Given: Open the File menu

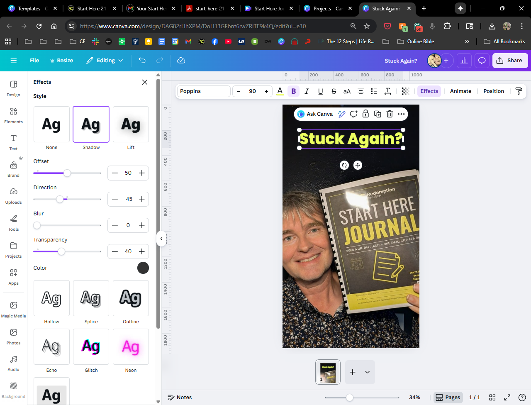Looking at the screenshot, I should (34, 61).
